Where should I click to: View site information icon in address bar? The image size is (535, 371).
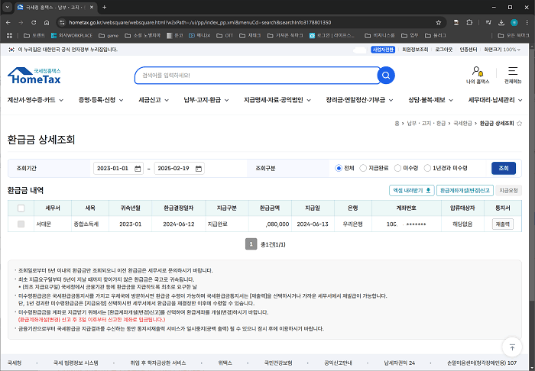pos(62,22)
